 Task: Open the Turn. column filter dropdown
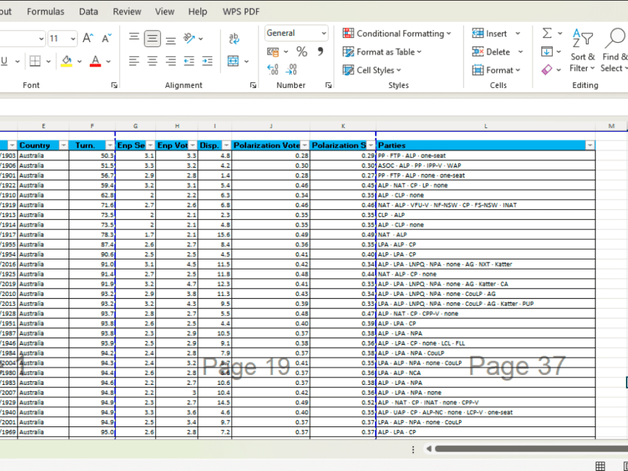click(110, 146)
